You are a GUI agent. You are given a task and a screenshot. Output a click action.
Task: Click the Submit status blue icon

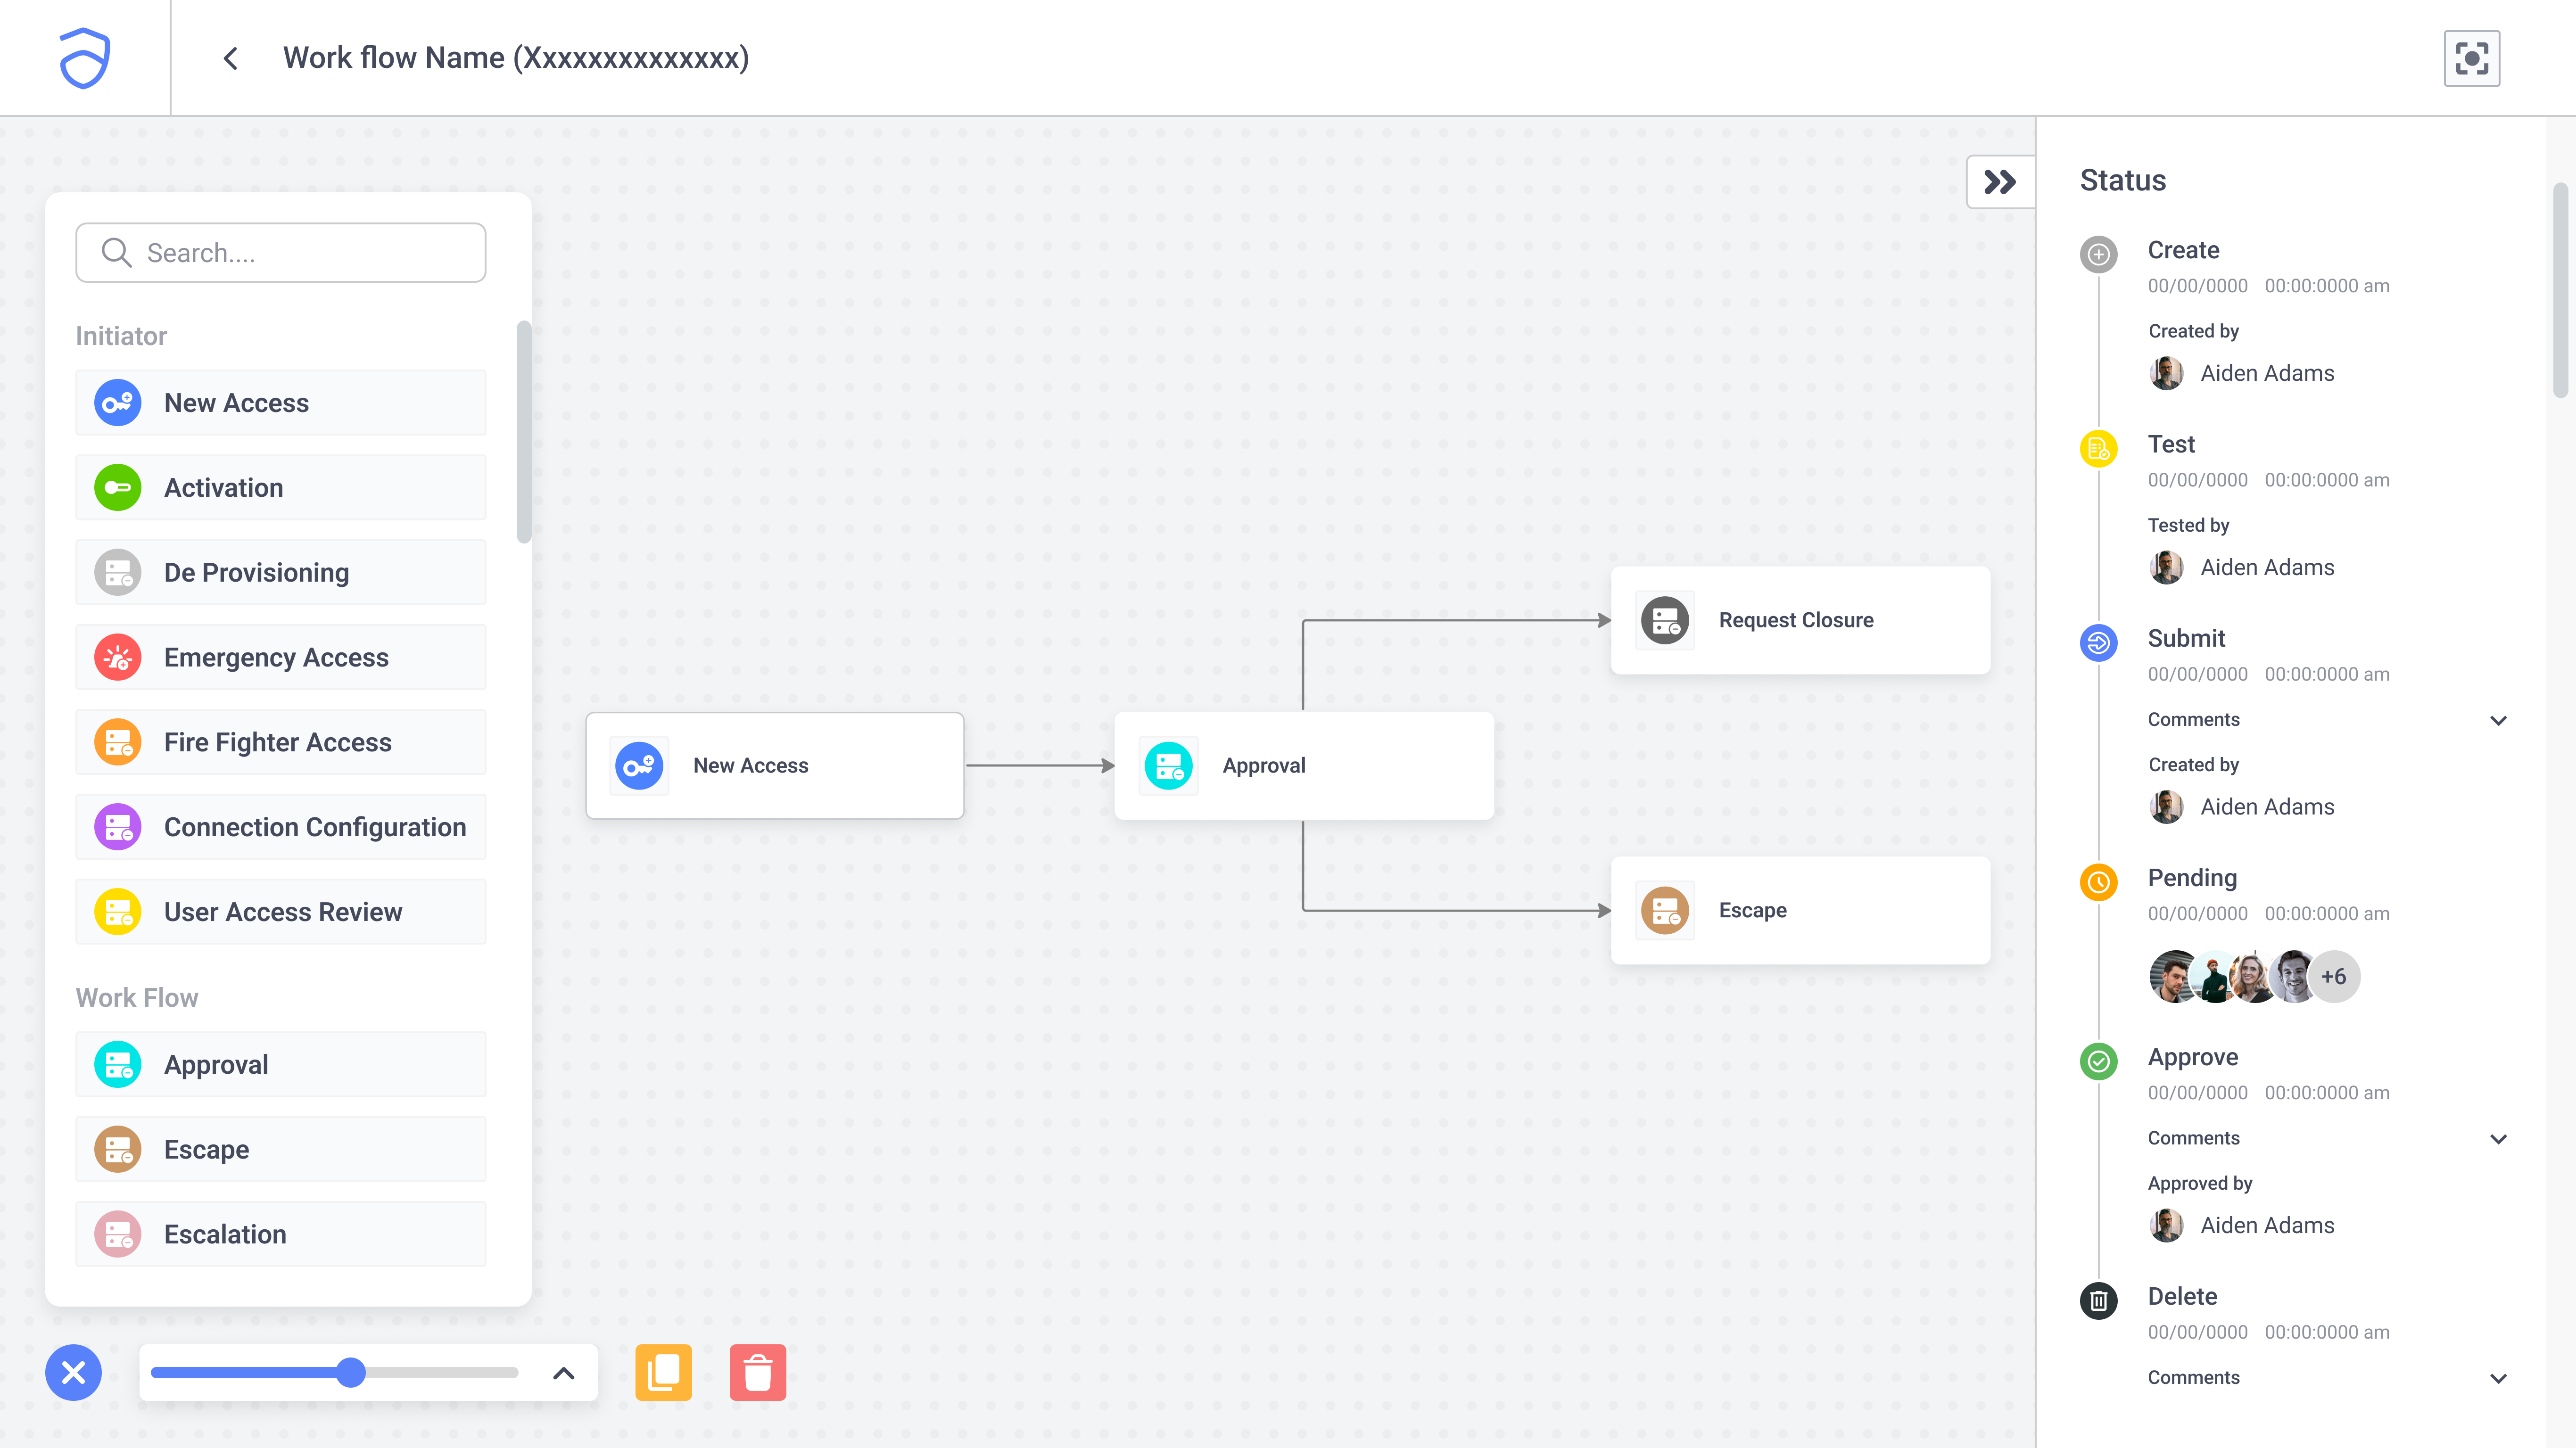[x=2099, y=643]
